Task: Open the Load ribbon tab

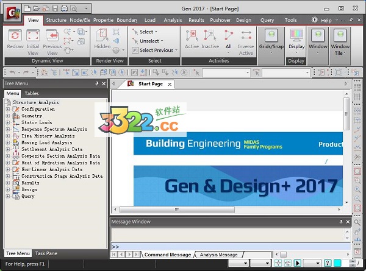Action: click(x=150, y=20)
